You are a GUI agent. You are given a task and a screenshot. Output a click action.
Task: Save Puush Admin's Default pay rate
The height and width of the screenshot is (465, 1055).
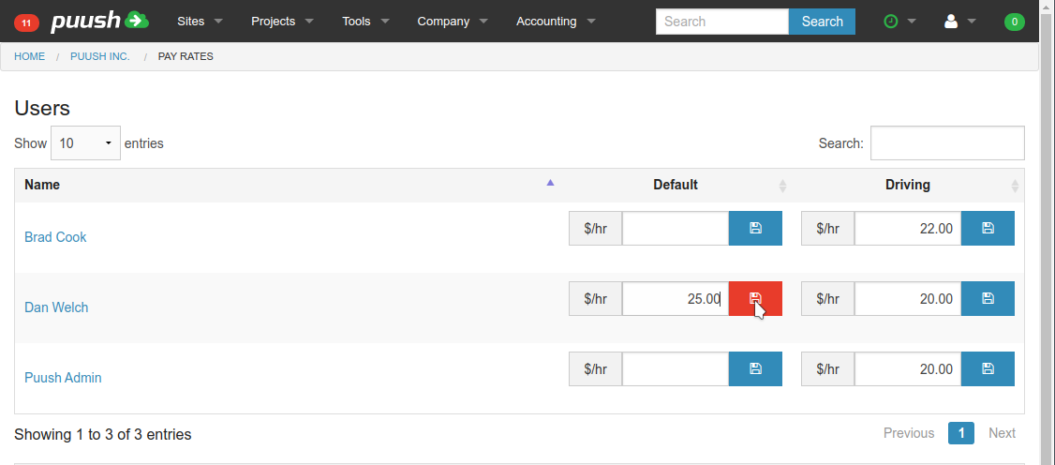pyautogui.click(x=755, y=369)
